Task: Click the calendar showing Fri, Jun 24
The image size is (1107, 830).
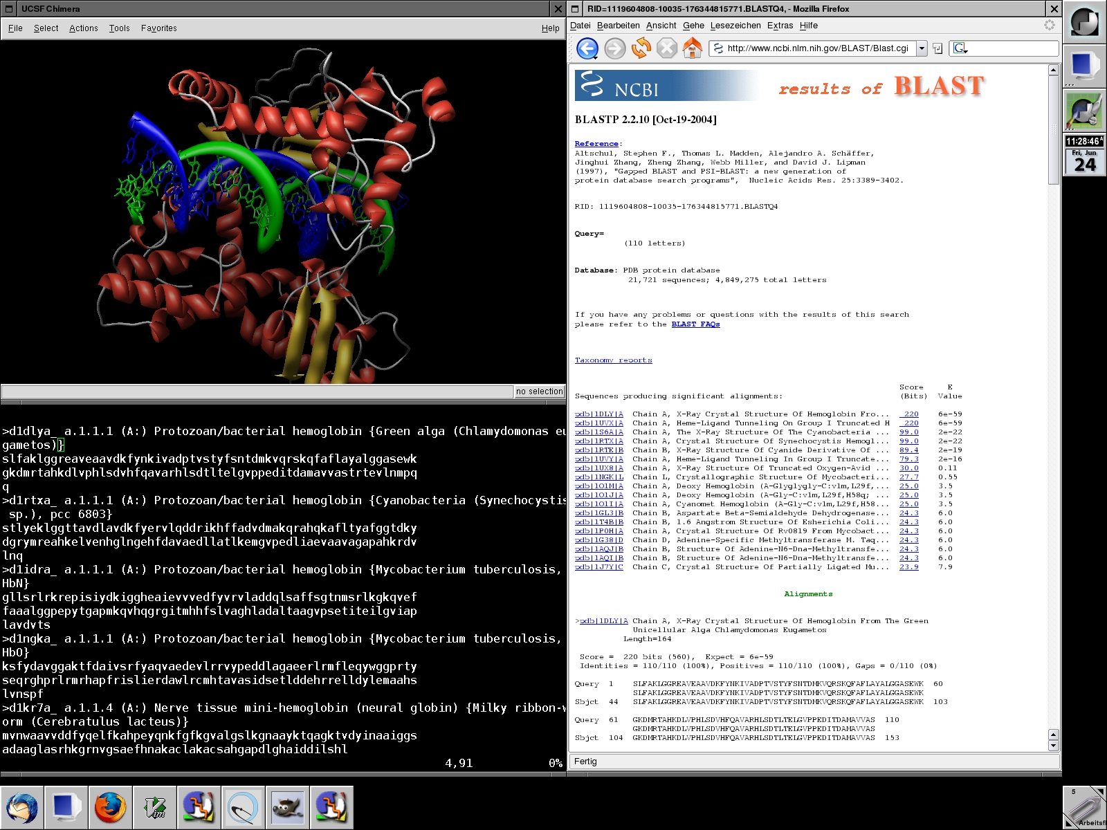Action: tap(1085, 161)
